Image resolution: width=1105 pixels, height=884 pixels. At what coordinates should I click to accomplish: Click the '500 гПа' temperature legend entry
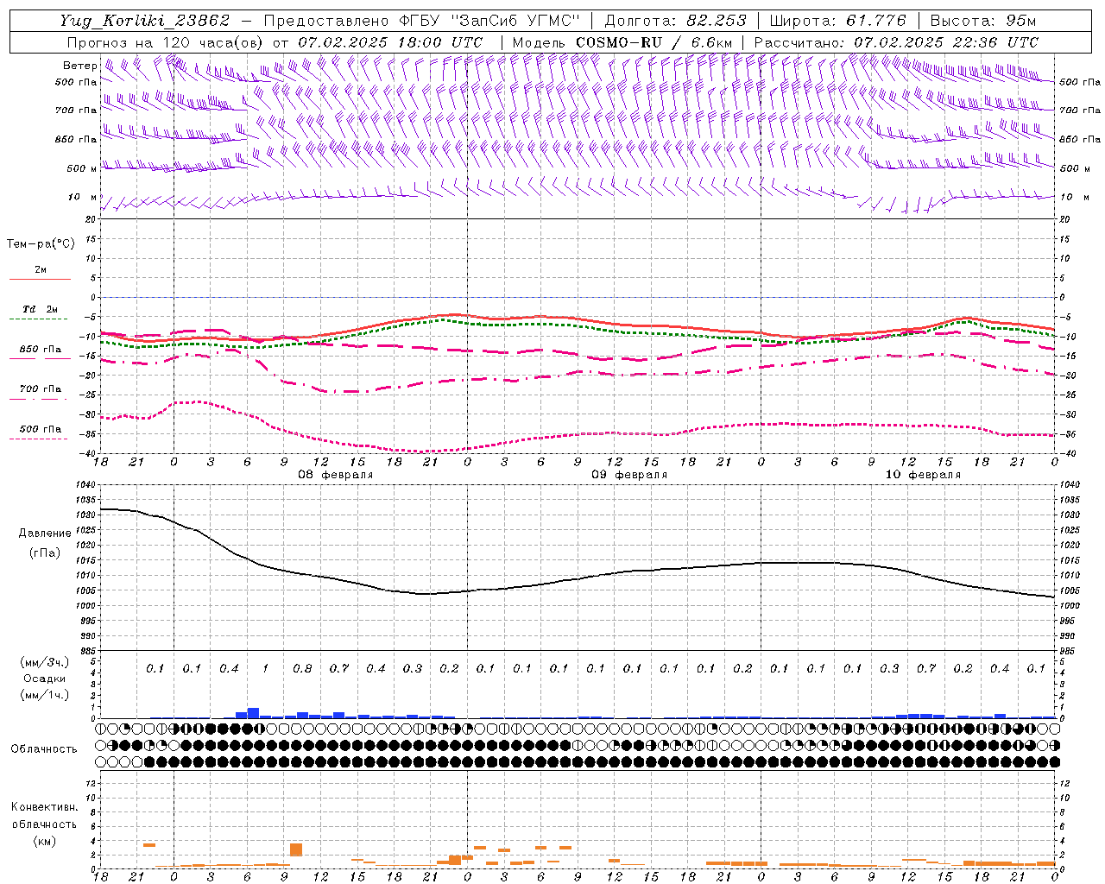(x=41, y=429)
